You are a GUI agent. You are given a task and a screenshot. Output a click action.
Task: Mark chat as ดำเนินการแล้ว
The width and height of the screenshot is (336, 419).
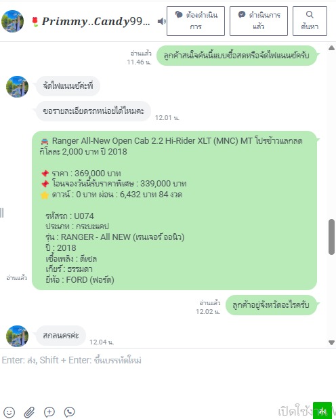pyautogui.click(x=259, y=21)
